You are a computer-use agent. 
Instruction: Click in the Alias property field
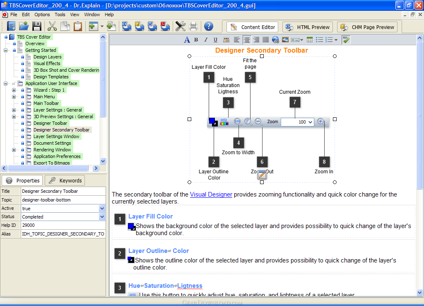[x=63, y=234]
